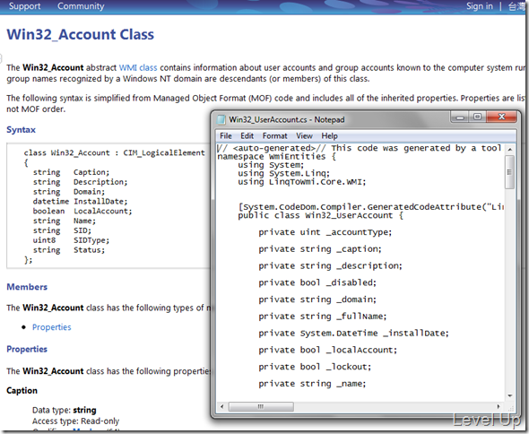Click 'namespace WmiEntities {' line in Notepad
Viewport: 529px width, 434px height.
(277, 157)
